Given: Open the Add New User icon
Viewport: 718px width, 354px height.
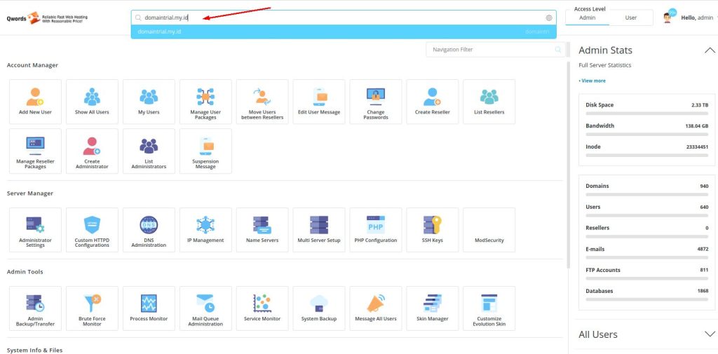Looking at the screenshot, I should pyautogui.click(x=35, y=102).
